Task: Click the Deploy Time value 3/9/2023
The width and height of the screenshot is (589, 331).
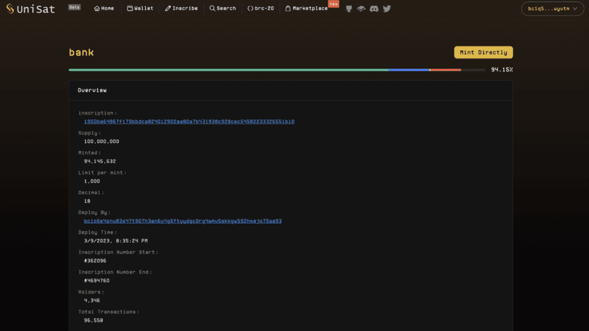Action: [116, 241]
